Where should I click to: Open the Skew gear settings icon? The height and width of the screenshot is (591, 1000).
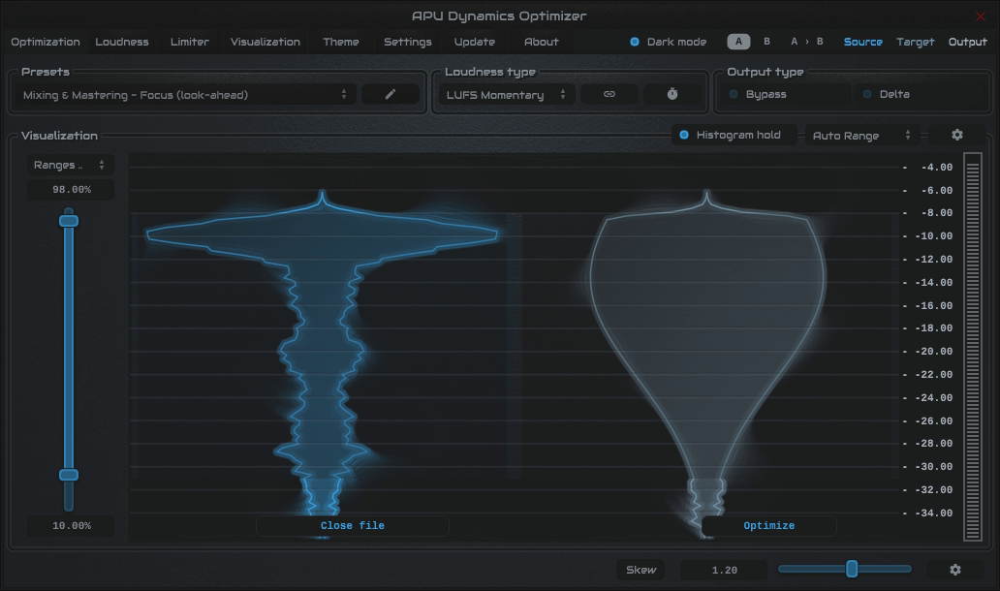pos(954,570)
